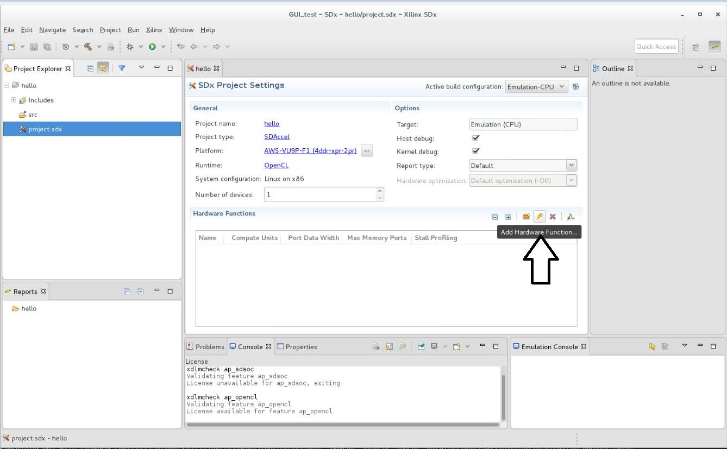Select the Console tab
Viewport: 727px width, 449px height.
(250, 346)
